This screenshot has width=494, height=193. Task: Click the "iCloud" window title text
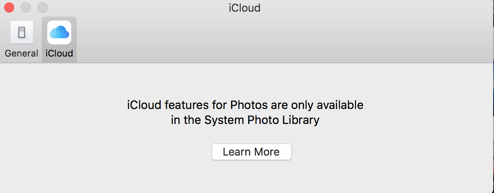(x=244, y=8)
